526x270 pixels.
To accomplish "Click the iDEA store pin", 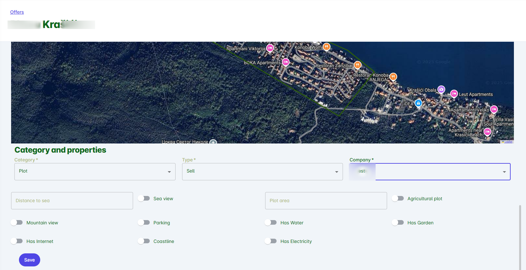I will [418, 103].
